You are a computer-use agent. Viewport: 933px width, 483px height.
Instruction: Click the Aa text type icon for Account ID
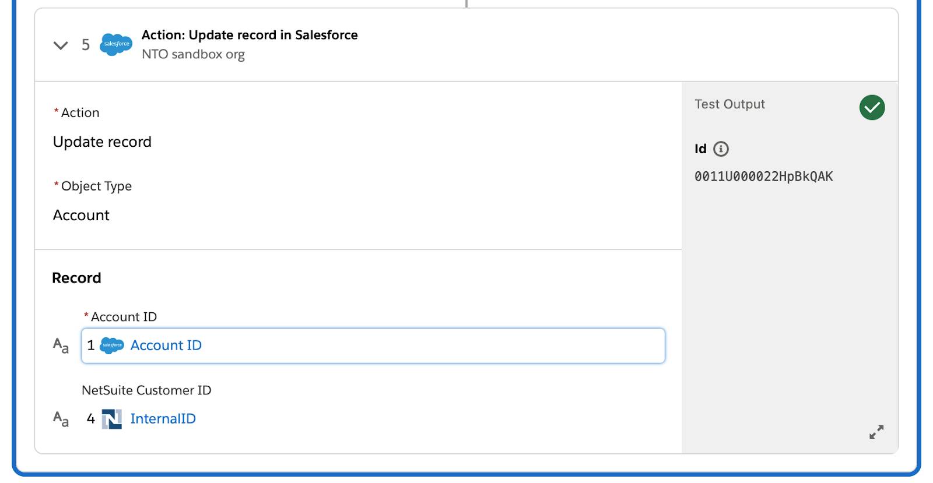(x=61, y=345)
